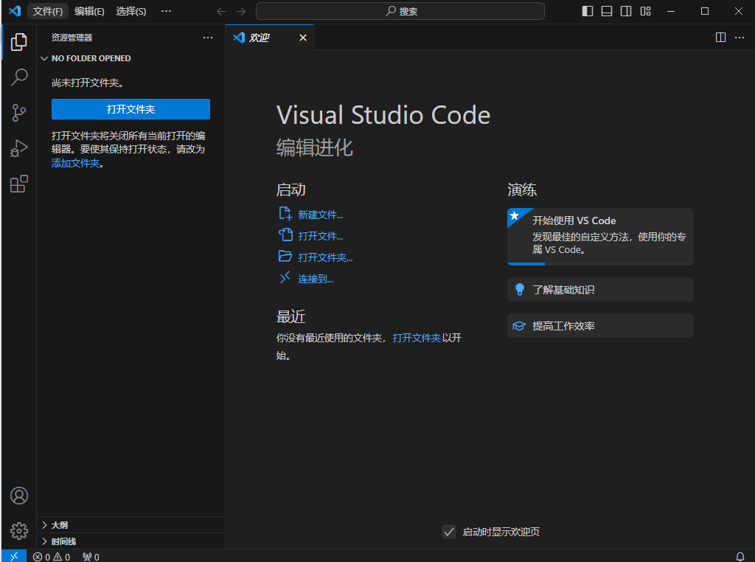Expand the 大纲 section
The height and width of the screenshot is (562, 755).
pos(131,525)
